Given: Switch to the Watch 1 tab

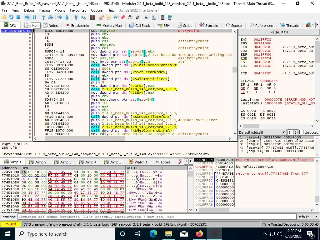Looking at the screenshot, I should [138, 162].
